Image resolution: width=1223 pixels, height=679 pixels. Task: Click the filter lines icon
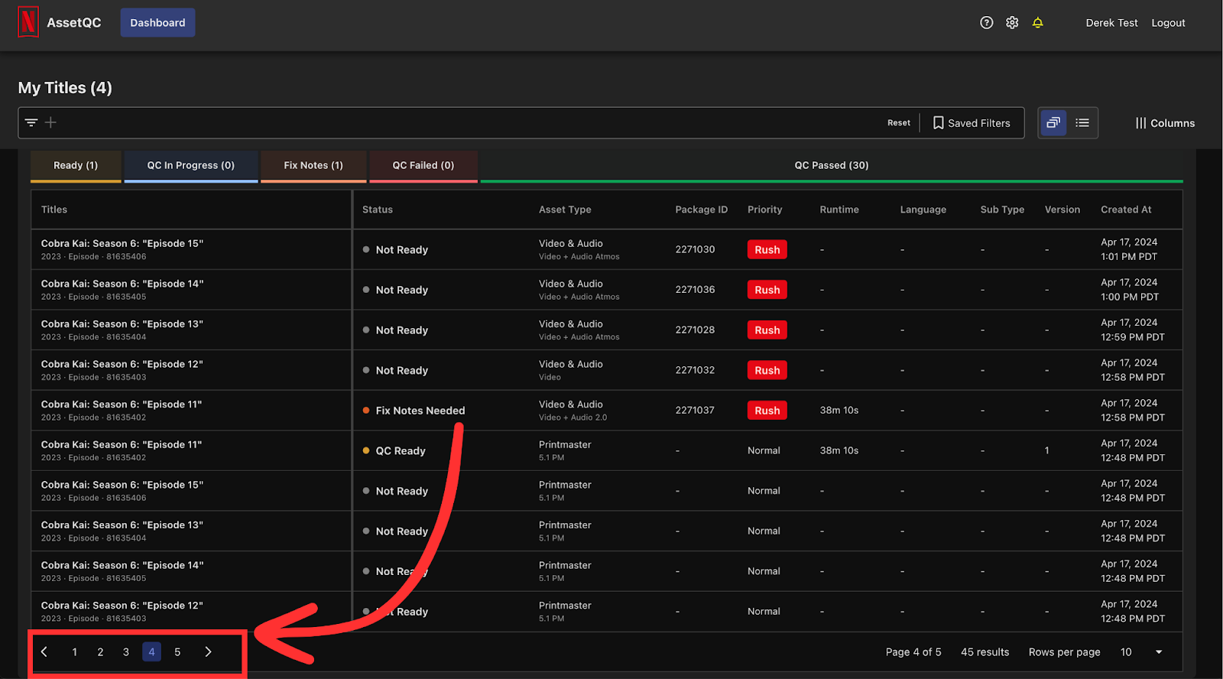point(31,122)
